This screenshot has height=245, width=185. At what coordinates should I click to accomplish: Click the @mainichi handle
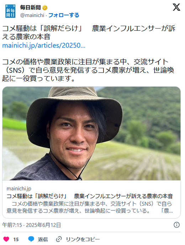tap(32, 15)
